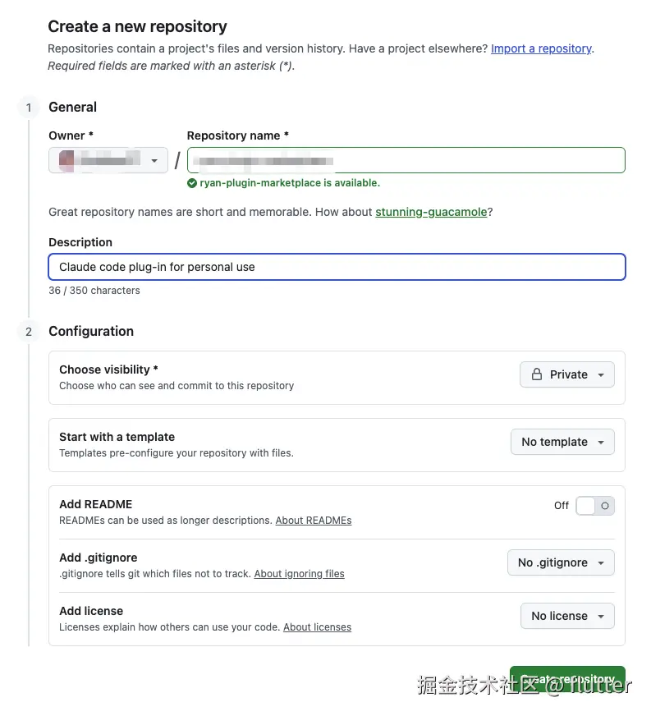Click the Create repository button
651x716 pixels.
pyautogui.click(x=567, y=680)
